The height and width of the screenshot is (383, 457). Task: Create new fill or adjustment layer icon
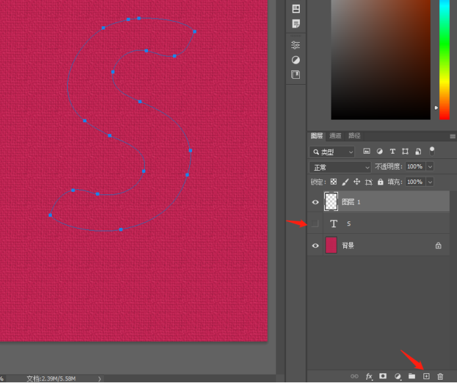(398, 376)
